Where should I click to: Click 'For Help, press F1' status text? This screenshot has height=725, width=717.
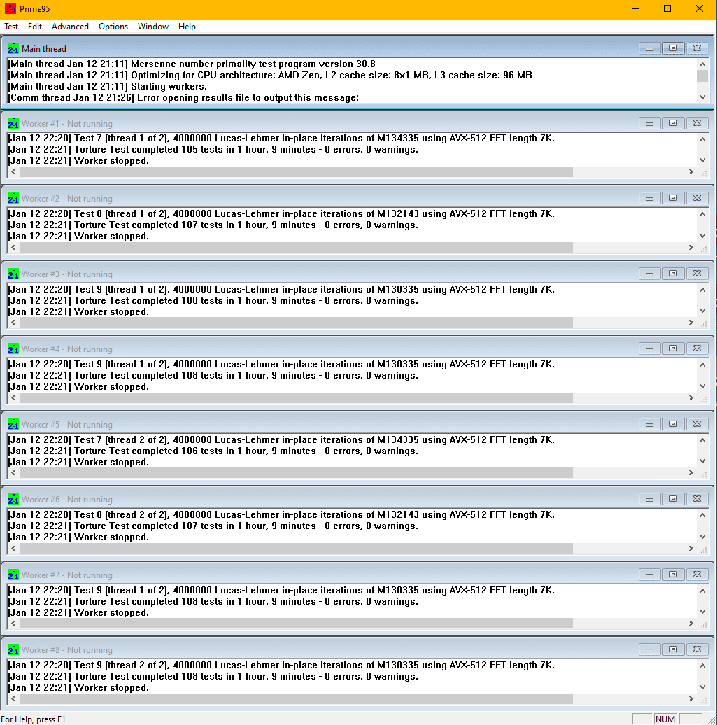pyautogui.click(x=34, y=719)
